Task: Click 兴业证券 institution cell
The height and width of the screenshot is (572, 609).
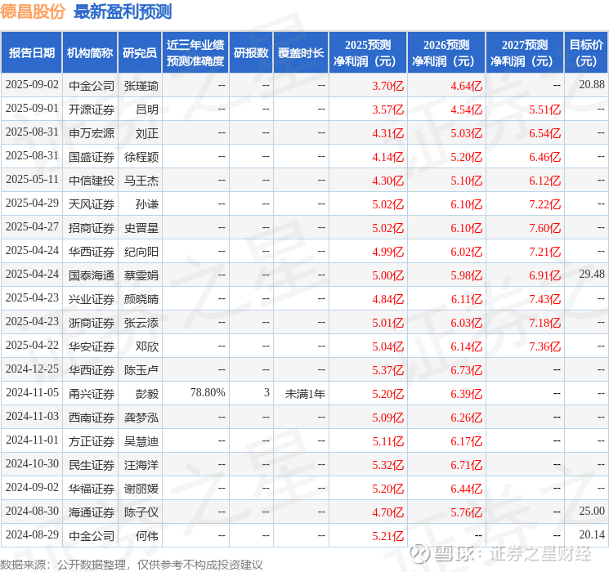Action: 92,299
